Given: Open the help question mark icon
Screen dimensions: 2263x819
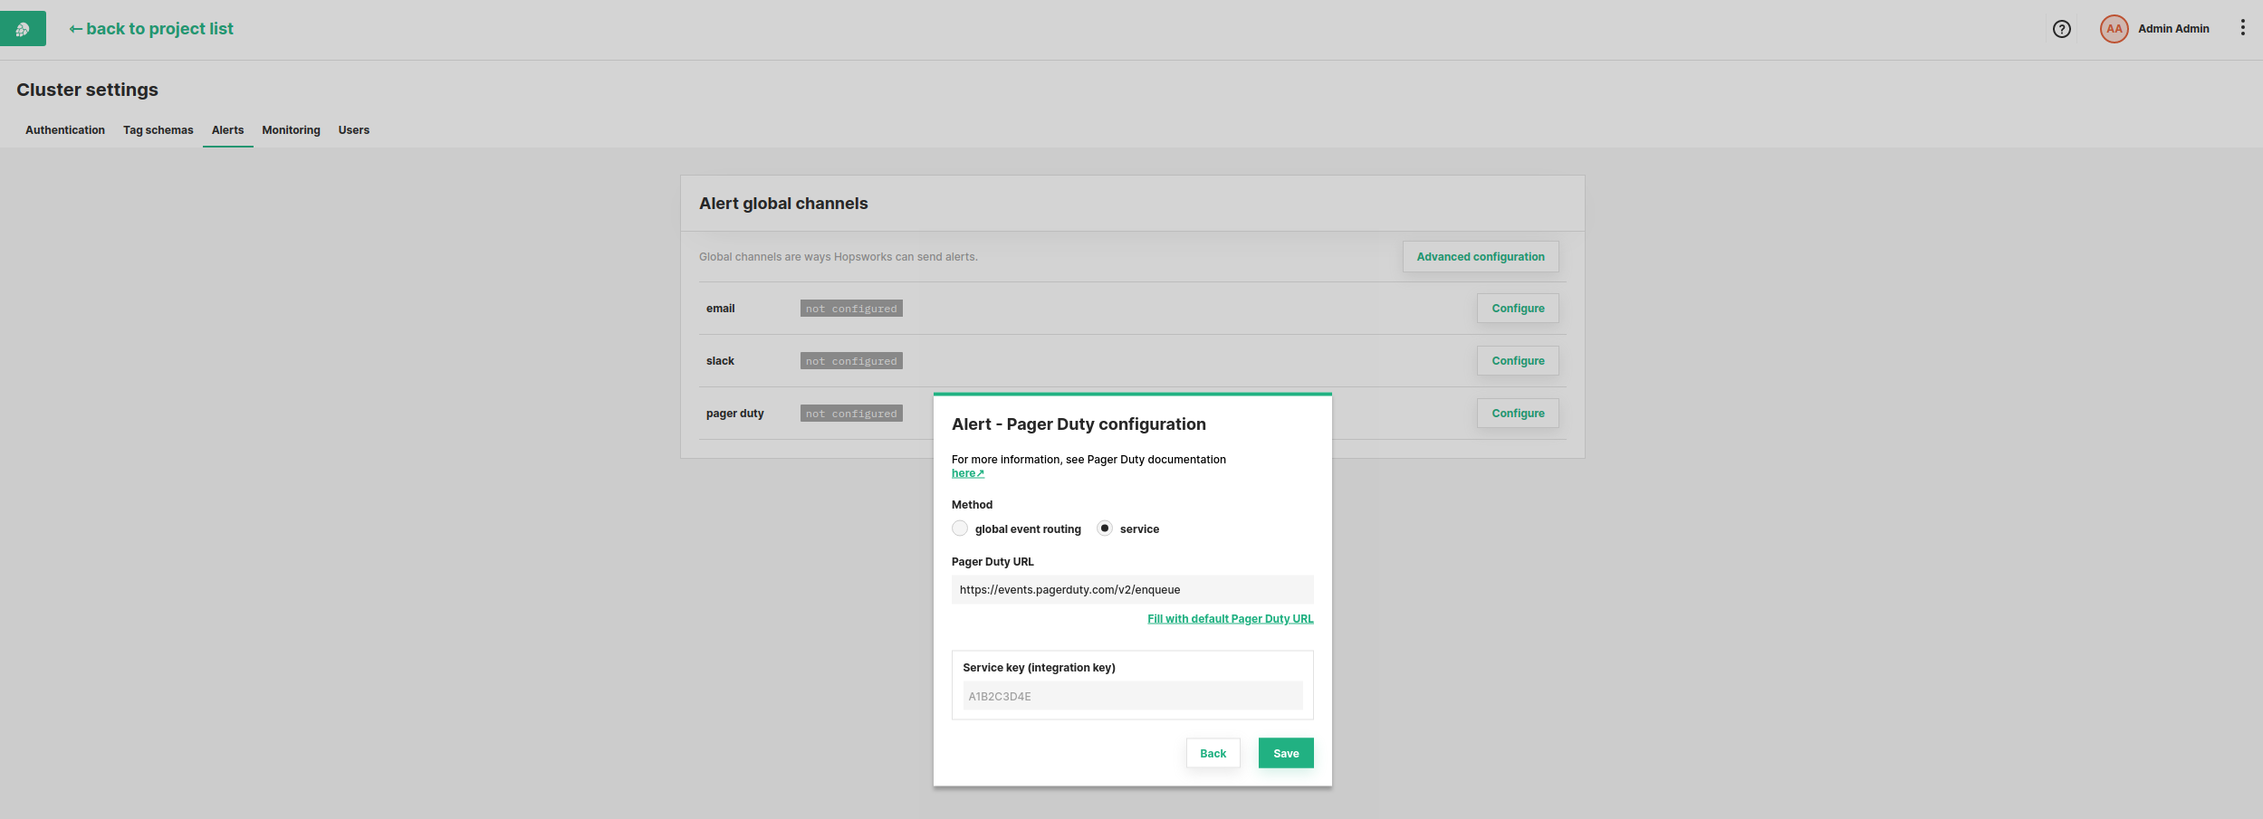Looking at the screenshot, I should coord(2062,29).
